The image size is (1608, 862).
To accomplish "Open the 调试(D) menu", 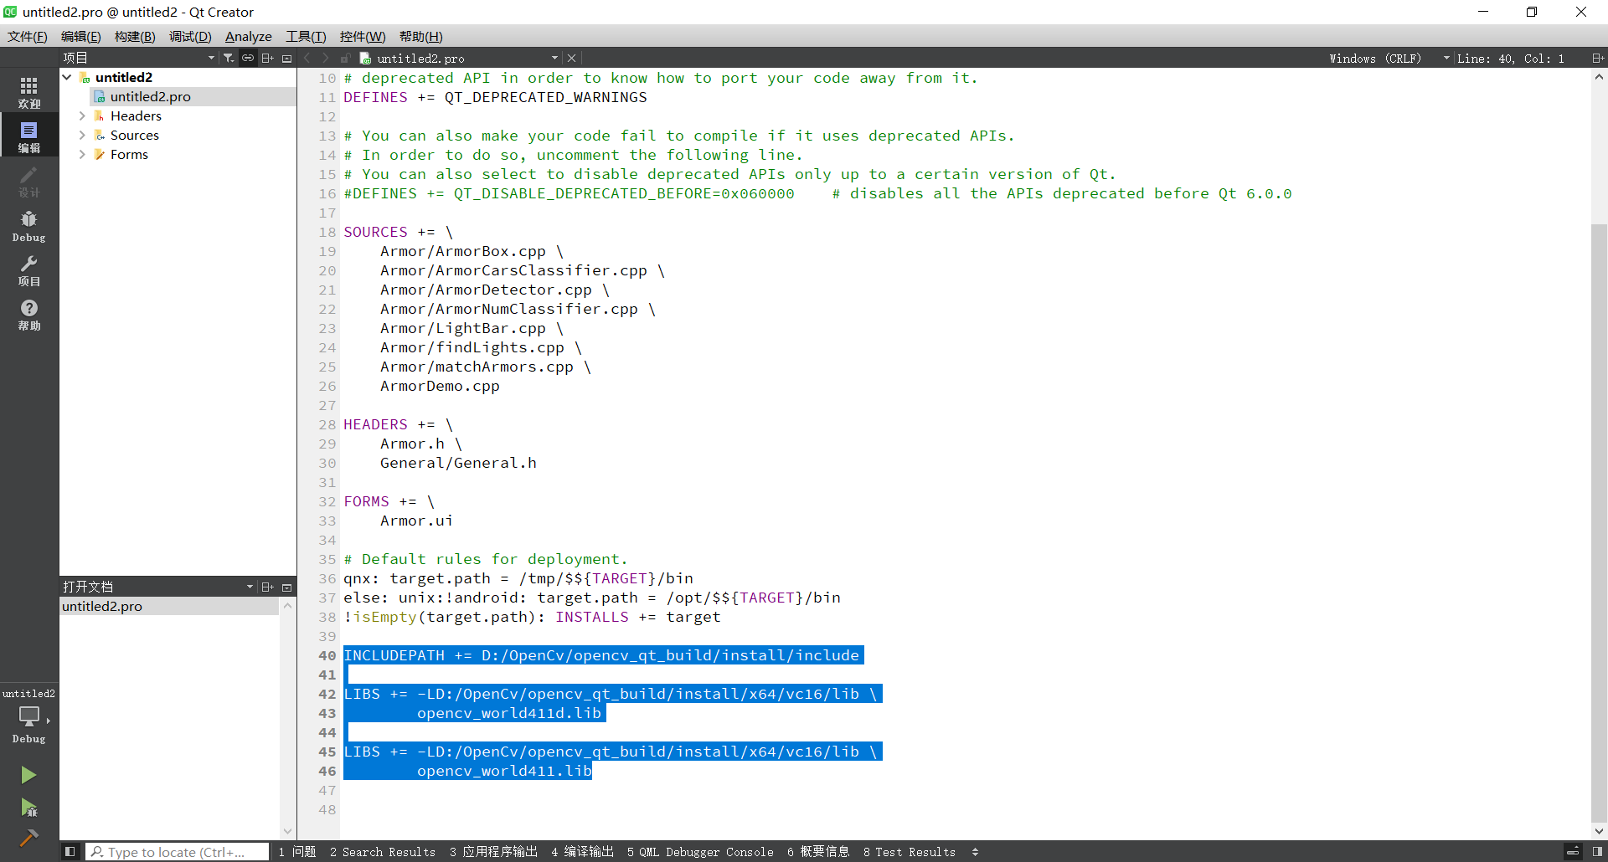I will [x=190, y=36].
